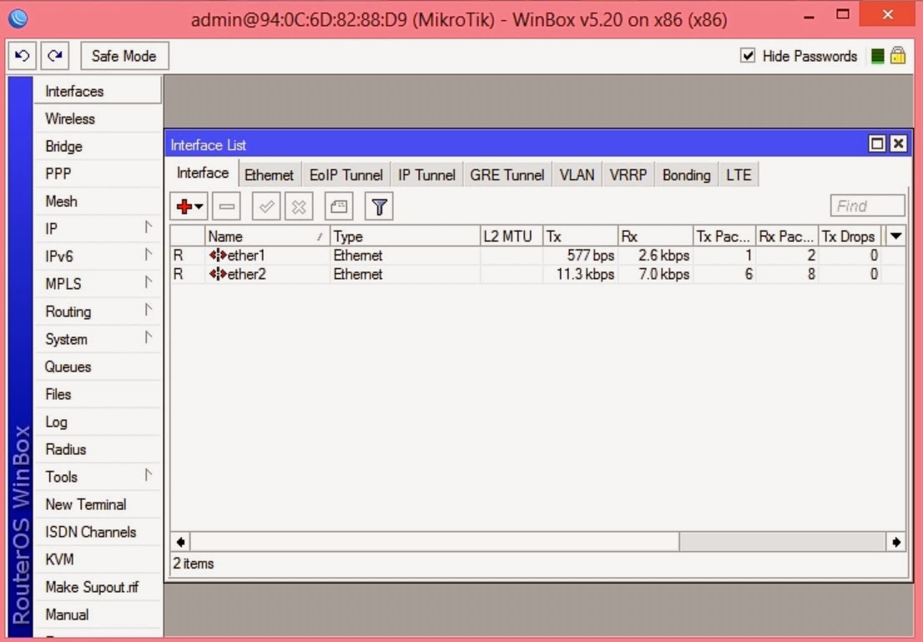Click the horizontal scrollbar thumb
923x642 pixels.
[435, 542]
